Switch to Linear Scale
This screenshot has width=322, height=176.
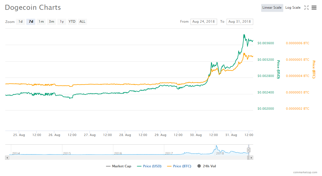click(272, 8)
